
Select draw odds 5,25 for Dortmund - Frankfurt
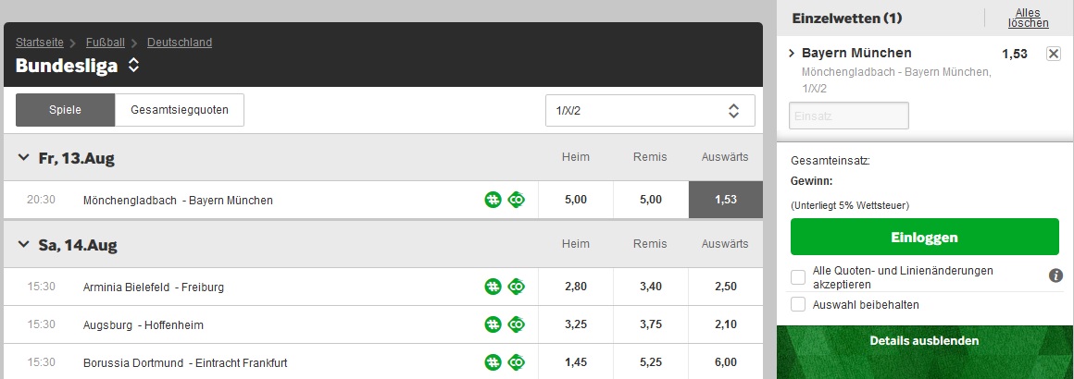point(651,362)
